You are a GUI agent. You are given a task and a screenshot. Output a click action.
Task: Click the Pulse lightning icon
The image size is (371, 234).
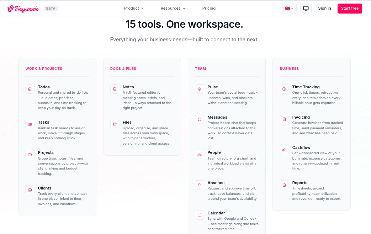tap(200, 89)
